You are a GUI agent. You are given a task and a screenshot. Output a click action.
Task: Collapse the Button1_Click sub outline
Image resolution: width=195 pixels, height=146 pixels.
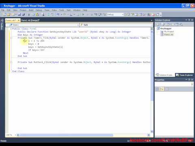(x=11, y=62)
